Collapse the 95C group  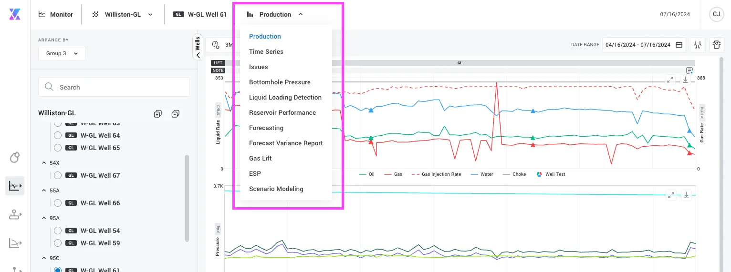pos(44,258)
